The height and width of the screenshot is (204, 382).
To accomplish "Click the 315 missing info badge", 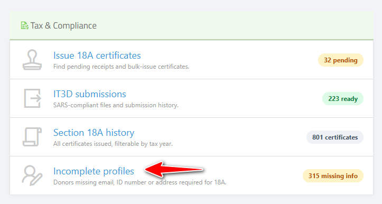I will coord(333,176).
